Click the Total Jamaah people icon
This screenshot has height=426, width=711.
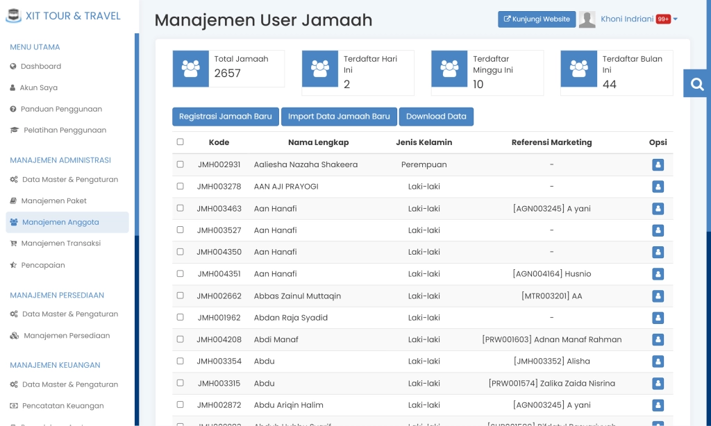click(190, 68)
